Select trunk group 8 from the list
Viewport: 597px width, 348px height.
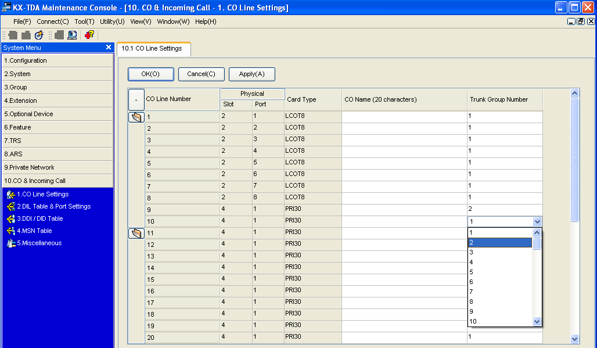pyautogui.click(x=499, y=302)
